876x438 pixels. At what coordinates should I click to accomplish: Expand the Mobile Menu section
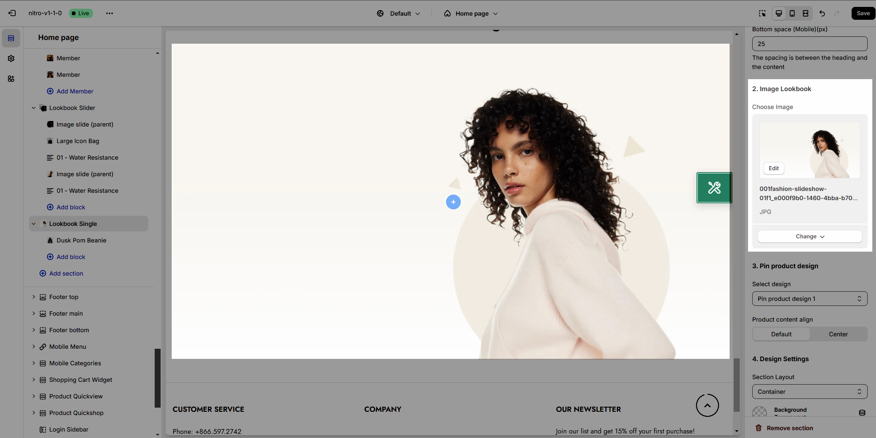tap(34, 347)
